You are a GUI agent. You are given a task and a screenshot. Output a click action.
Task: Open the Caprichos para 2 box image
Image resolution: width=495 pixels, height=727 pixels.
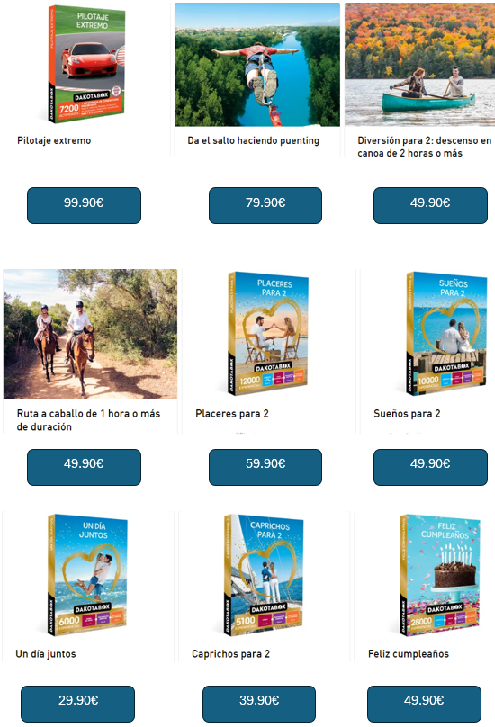click(x=264, y=575)
